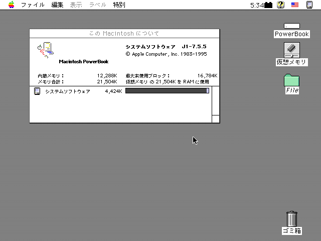Click the 仮想メモリ の 21,504K を RAM に使用 line
The image size is (321, 241).
point(167,82)
